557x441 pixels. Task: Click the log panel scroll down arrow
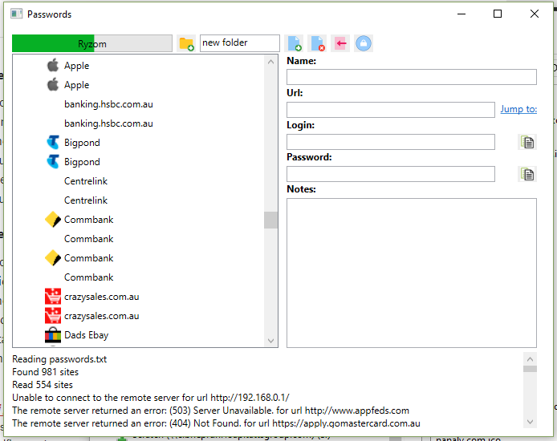(x=530, y=422)
